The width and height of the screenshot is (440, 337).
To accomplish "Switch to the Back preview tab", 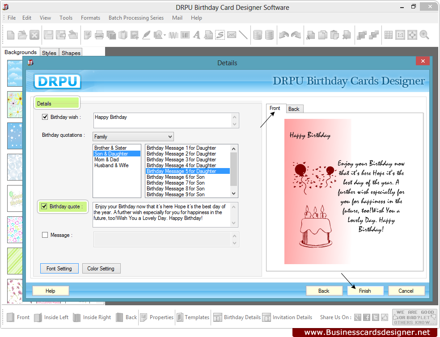I will tap(294, 109).
